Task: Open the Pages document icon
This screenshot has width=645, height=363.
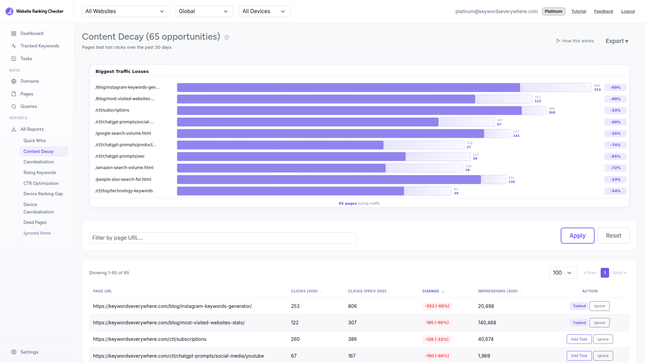Action: 14,94
